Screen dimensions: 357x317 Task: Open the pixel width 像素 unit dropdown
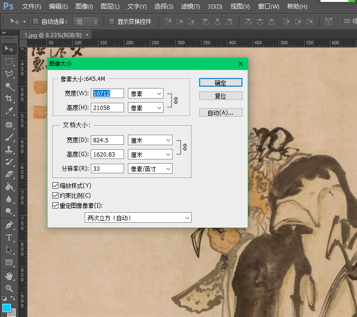pyautogui.click(x=145, y=93)
